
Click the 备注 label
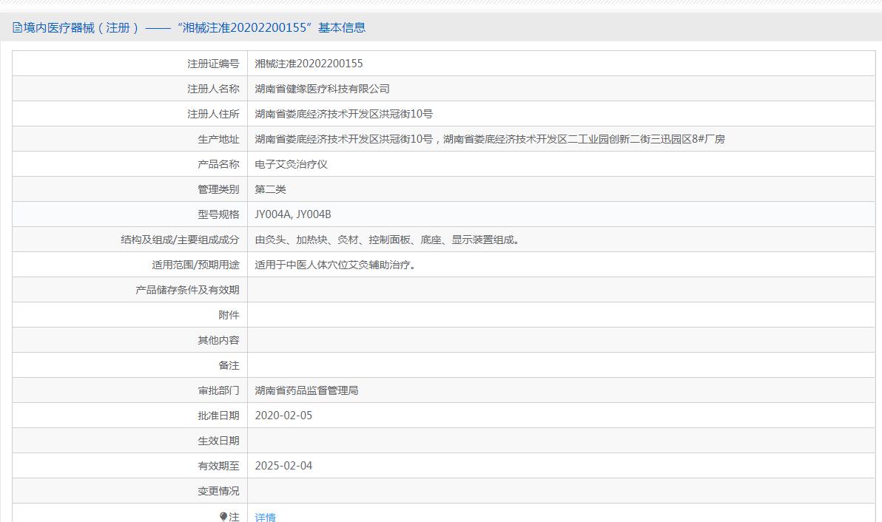(229, 365)
